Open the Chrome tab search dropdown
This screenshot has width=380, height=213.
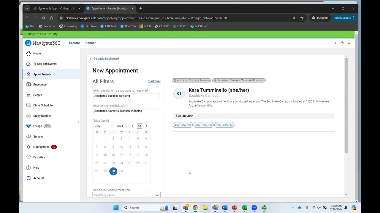[x=27, y=9]
